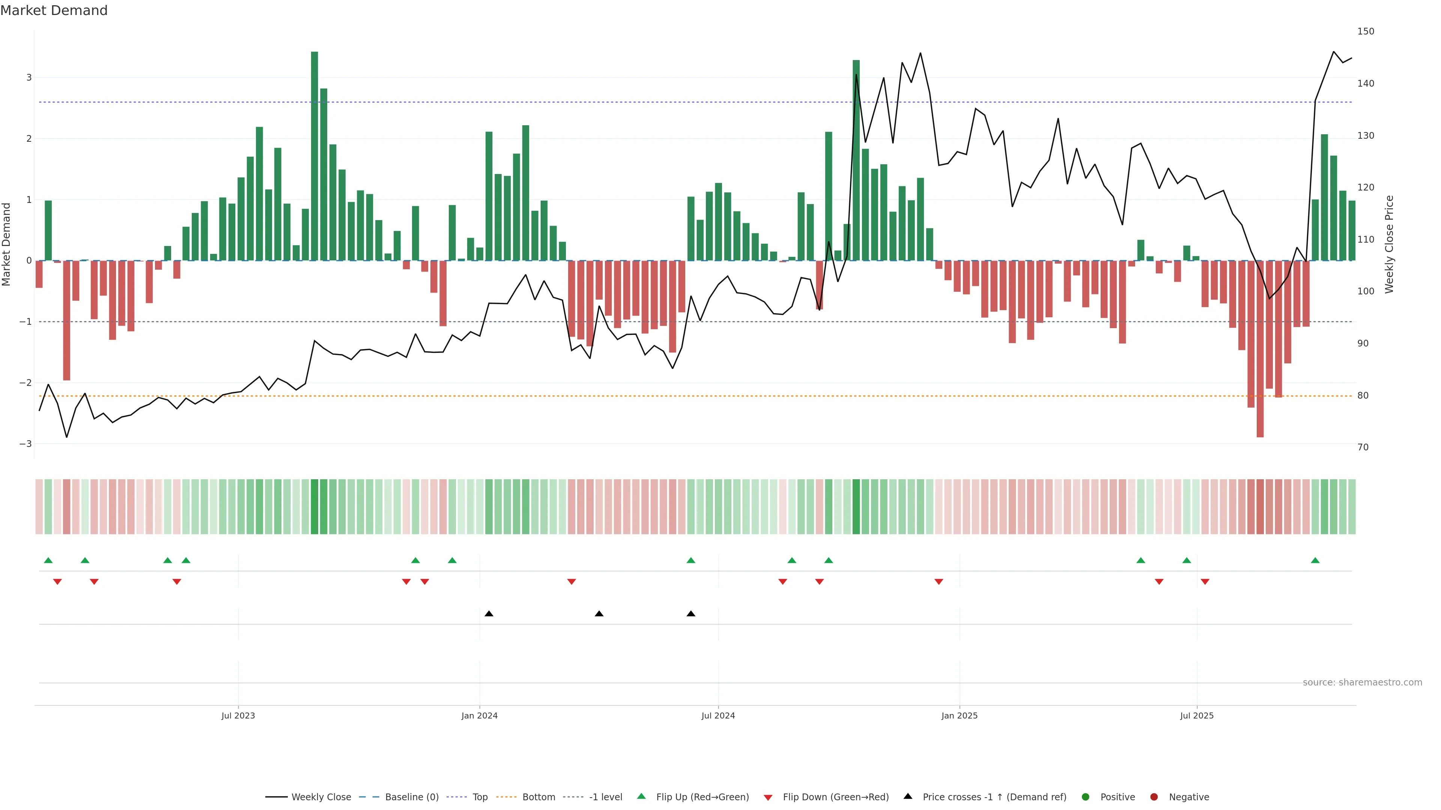Click the Market Demand chart title

pos(54,10)
